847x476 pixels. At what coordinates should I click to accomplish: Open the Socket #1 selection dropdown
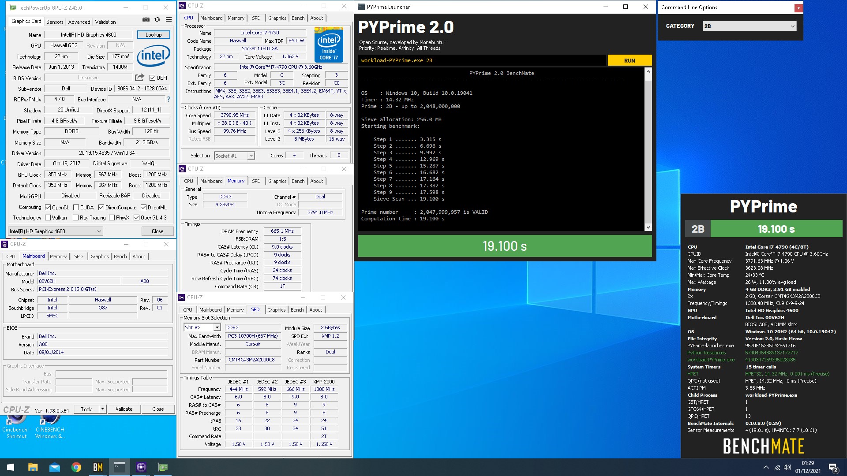[234, 156]
